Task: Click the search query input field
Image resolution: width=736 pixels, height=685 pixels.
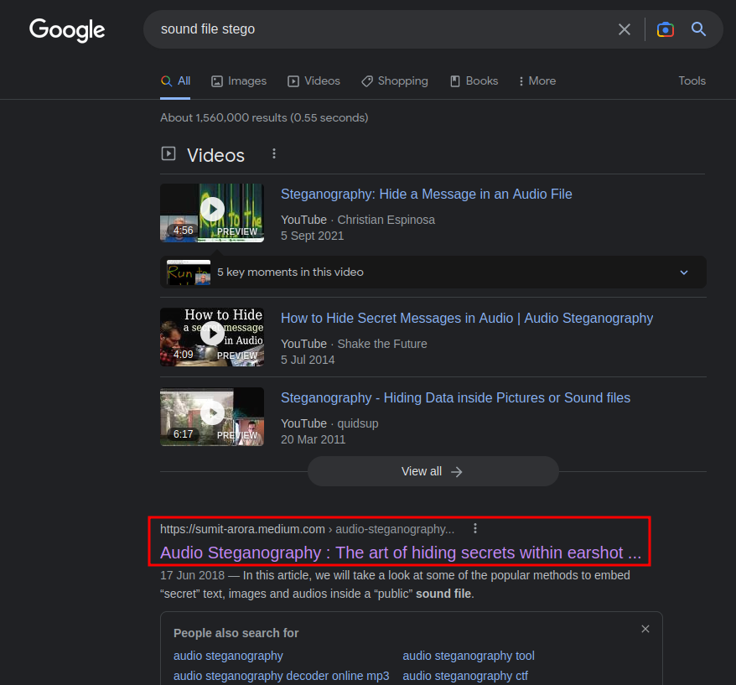Action: 385,29
